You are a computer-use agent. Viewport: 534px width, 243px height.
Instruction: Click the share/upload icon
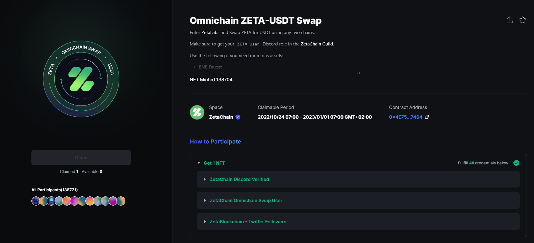509,20
